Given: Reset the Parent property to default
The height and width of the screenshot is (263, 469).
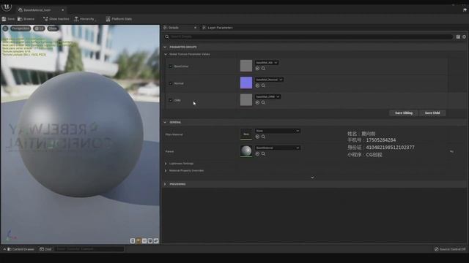Looking at the screenshot, I should click(x=451, y=151).
